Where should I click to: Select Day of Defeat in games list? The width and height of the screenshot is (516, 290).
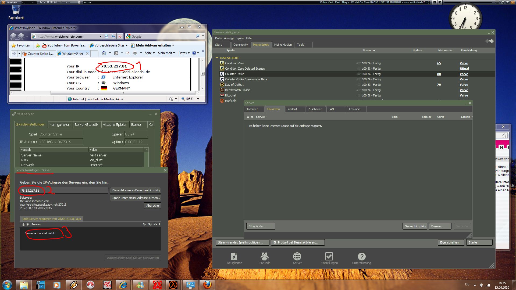tap(234, 85)
